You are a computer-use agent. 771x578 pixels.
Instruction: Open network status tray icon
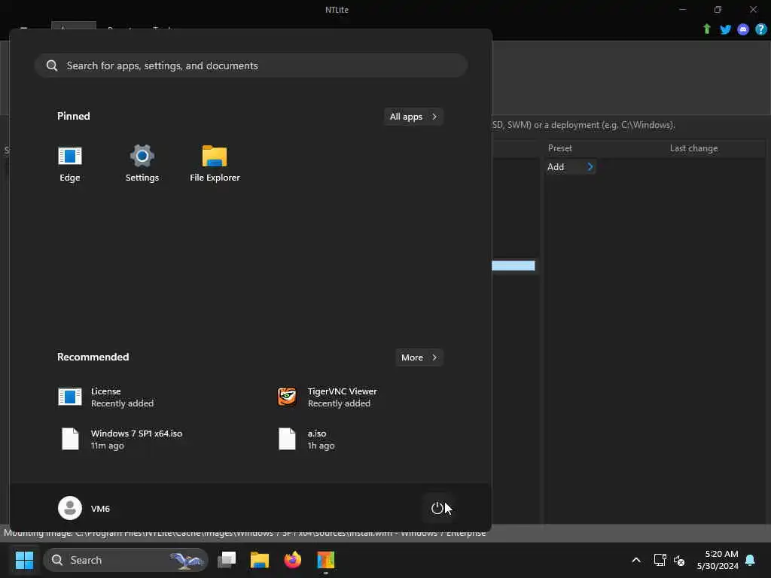pyautogui.click(x=660, y=560)
